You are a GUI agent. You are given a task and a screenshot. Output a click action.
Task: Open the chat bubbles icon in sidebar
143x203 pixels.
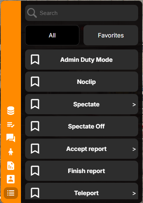coord(11,138)
